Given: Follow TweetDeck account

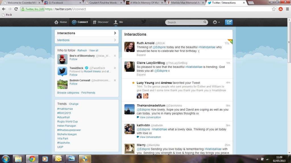Looking at the screenshot, I should (74, 75).
